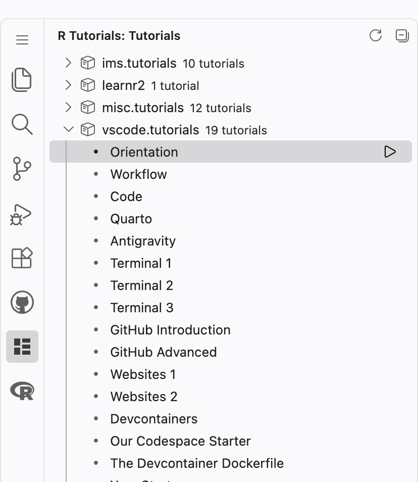Select the Terminal 2 tutorial
Screen dimensions: 418x482
tap(231, 285)
